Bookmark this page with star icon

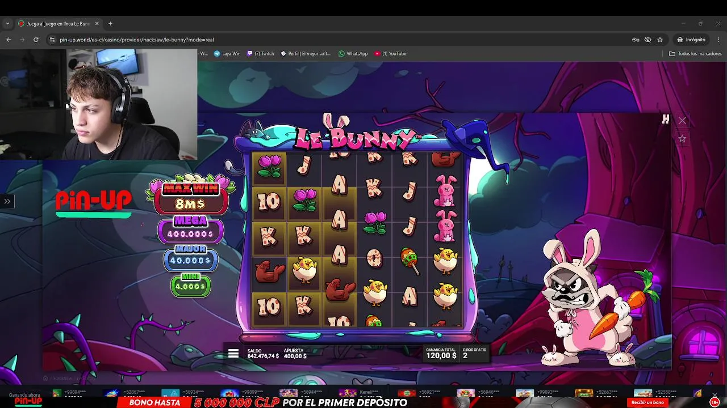click(x=659, y=40)
